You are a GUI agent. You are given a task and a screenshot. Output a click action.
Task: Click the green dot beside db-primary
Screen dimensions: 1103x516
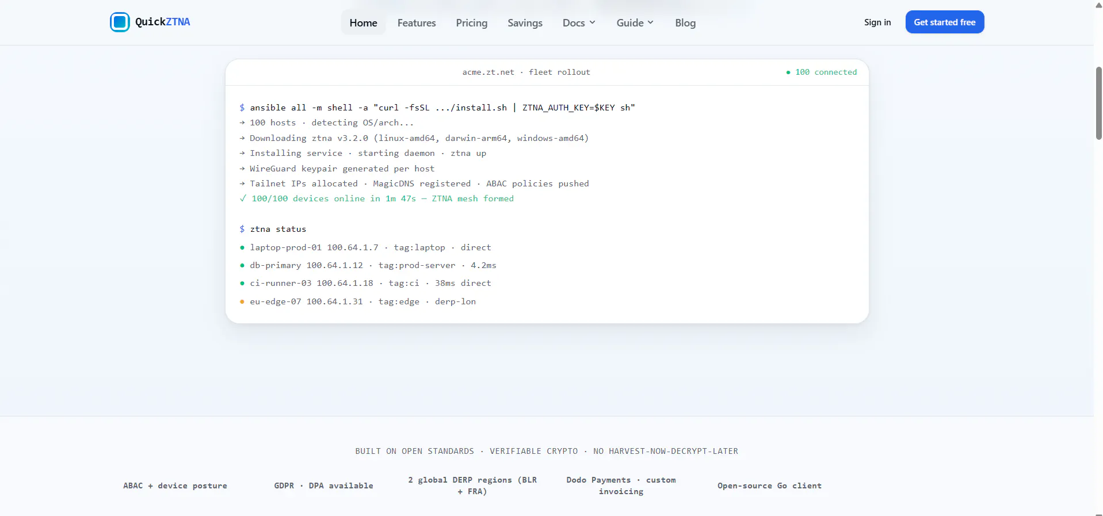tap(242, 266)
